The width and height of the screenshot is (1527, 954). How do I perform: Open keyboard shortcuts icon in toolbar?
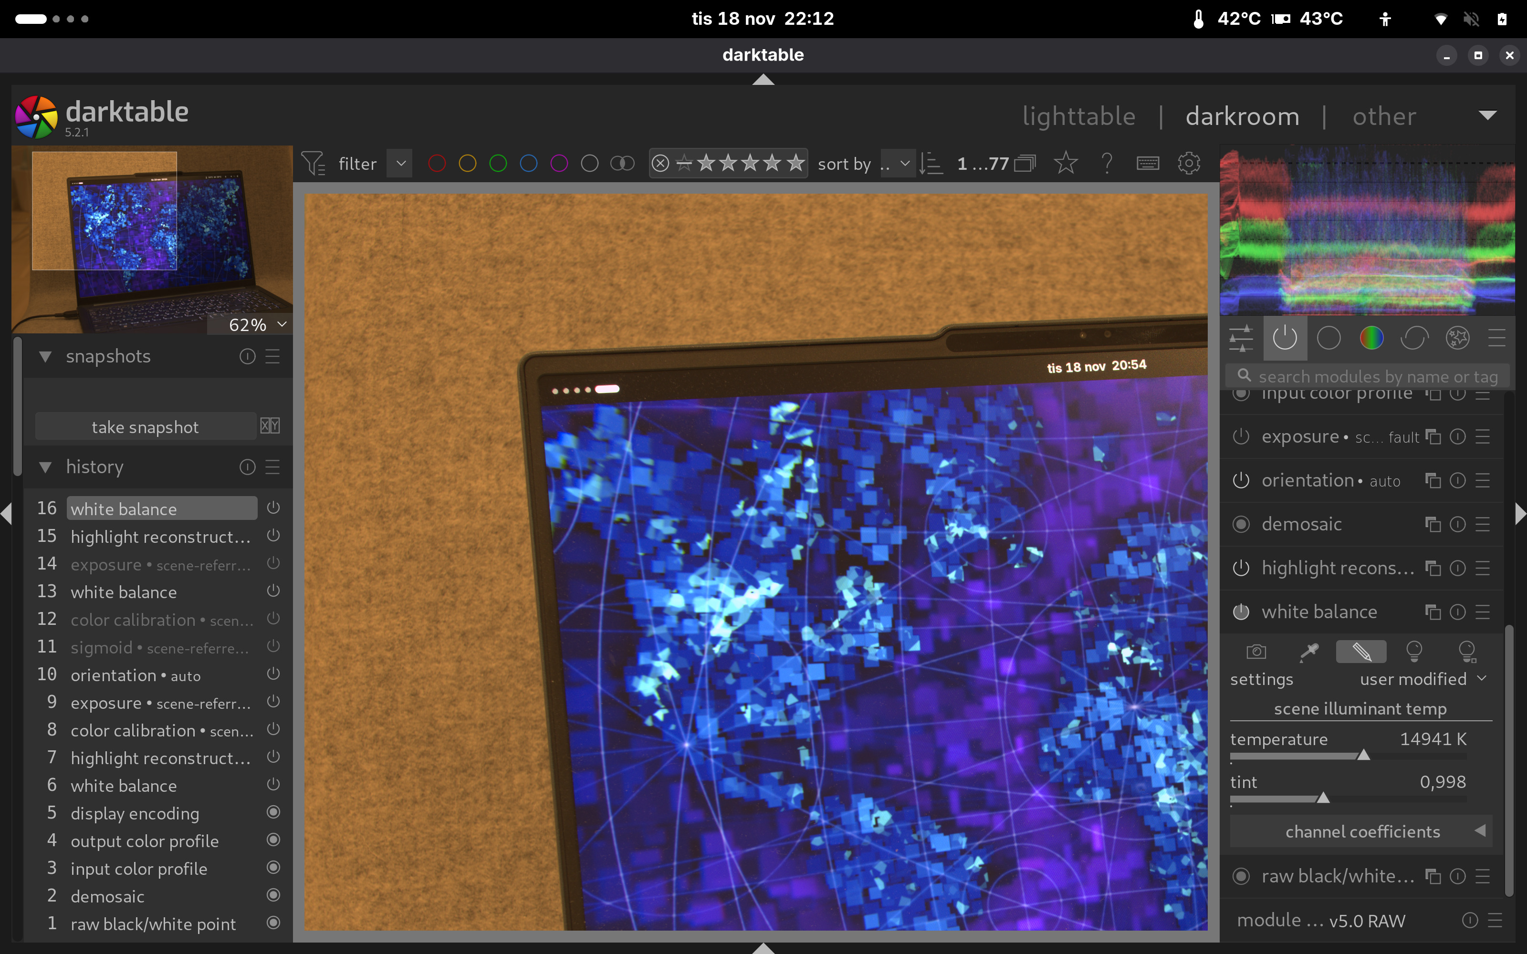[1147, 164]
